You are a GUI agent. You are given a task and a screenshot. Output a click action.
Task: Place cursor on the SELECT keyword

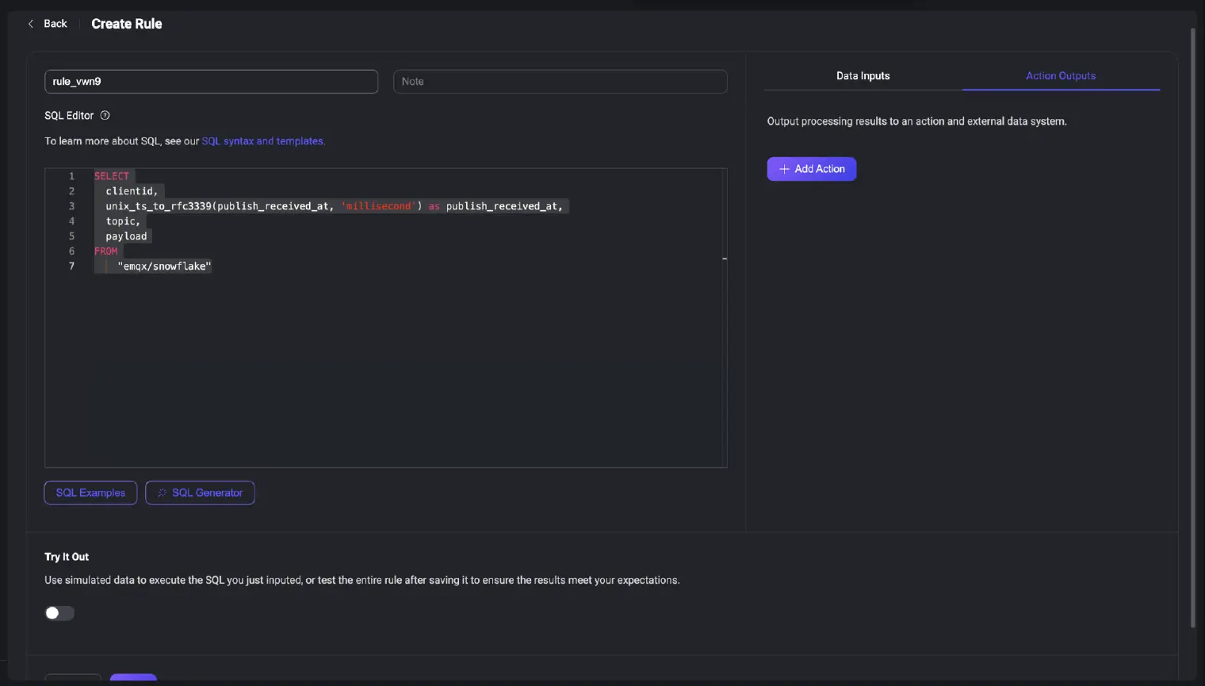(x=112, y=176)
